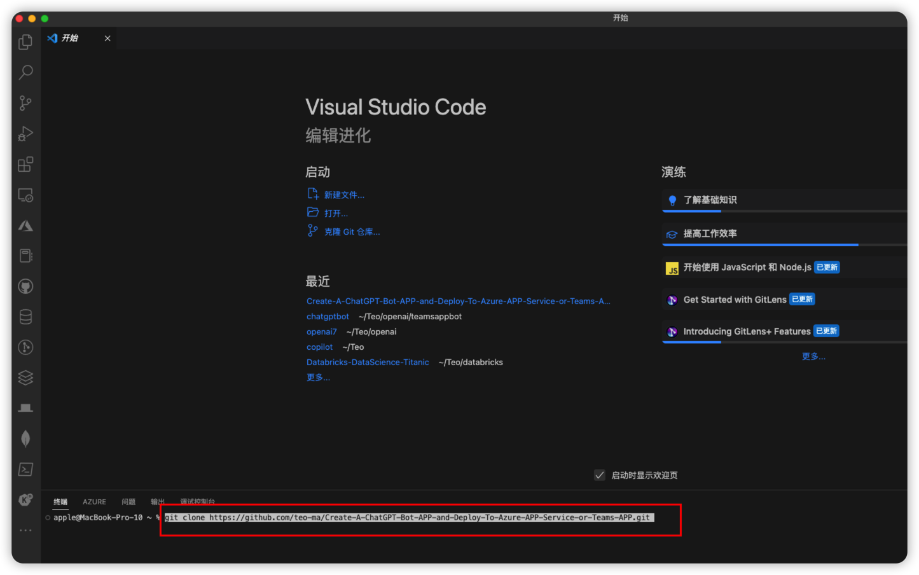Image resolution: width=919 pixels, height=575 pixels.
Task: Open recent Databricks-DataScience-Titanic folder
Action: click(368, 362)
